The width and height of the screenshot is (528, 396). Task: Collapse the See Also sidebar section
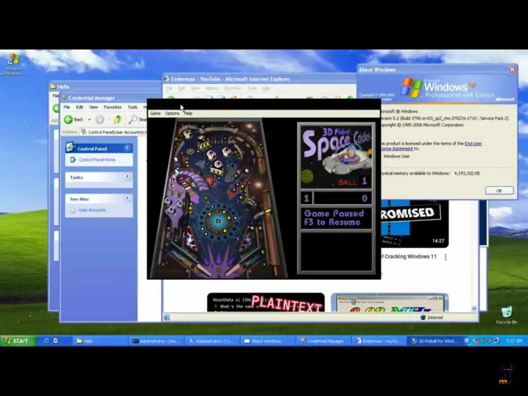pos(127,199)
